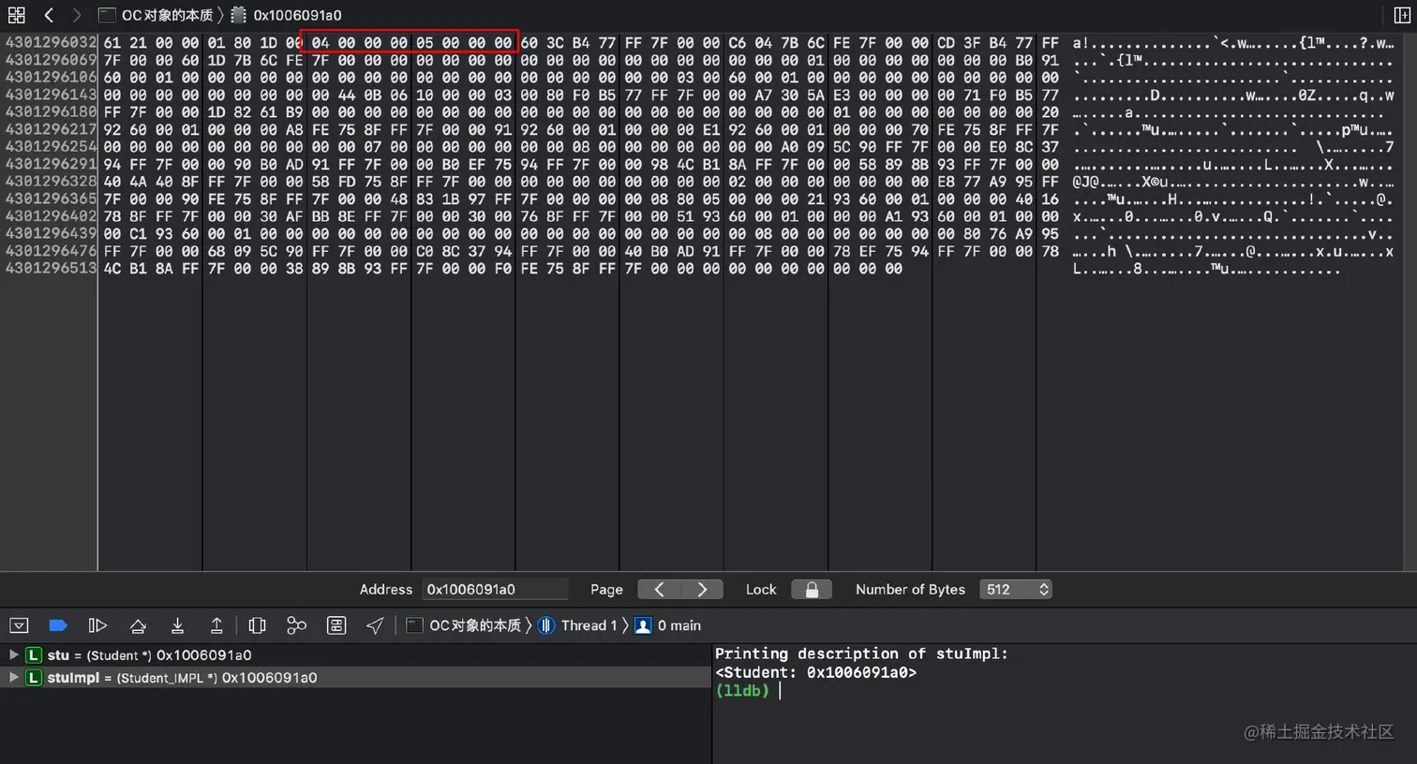Step out of the function

(216, 625)
